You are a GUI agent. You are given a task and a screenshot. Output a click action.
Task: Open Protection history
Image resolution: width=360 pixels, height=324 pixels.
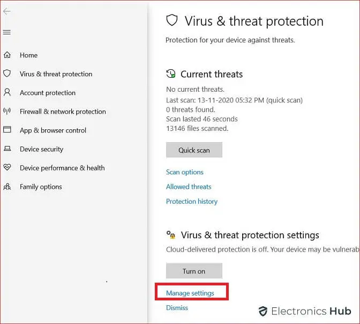coord(192,202)
